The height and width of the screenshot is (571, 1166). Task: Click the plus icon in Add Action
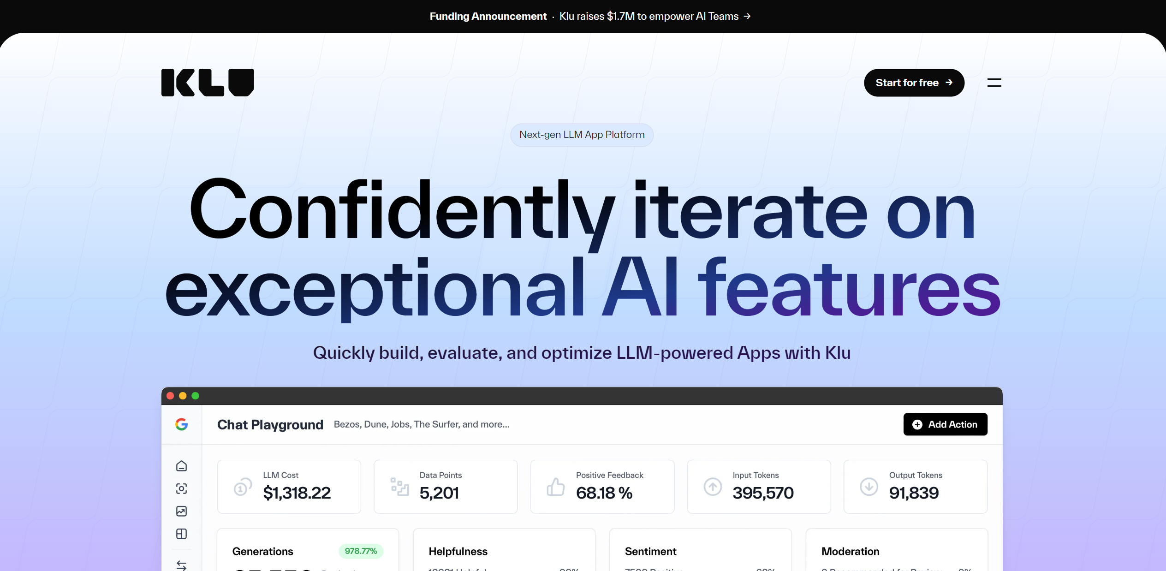917,424
